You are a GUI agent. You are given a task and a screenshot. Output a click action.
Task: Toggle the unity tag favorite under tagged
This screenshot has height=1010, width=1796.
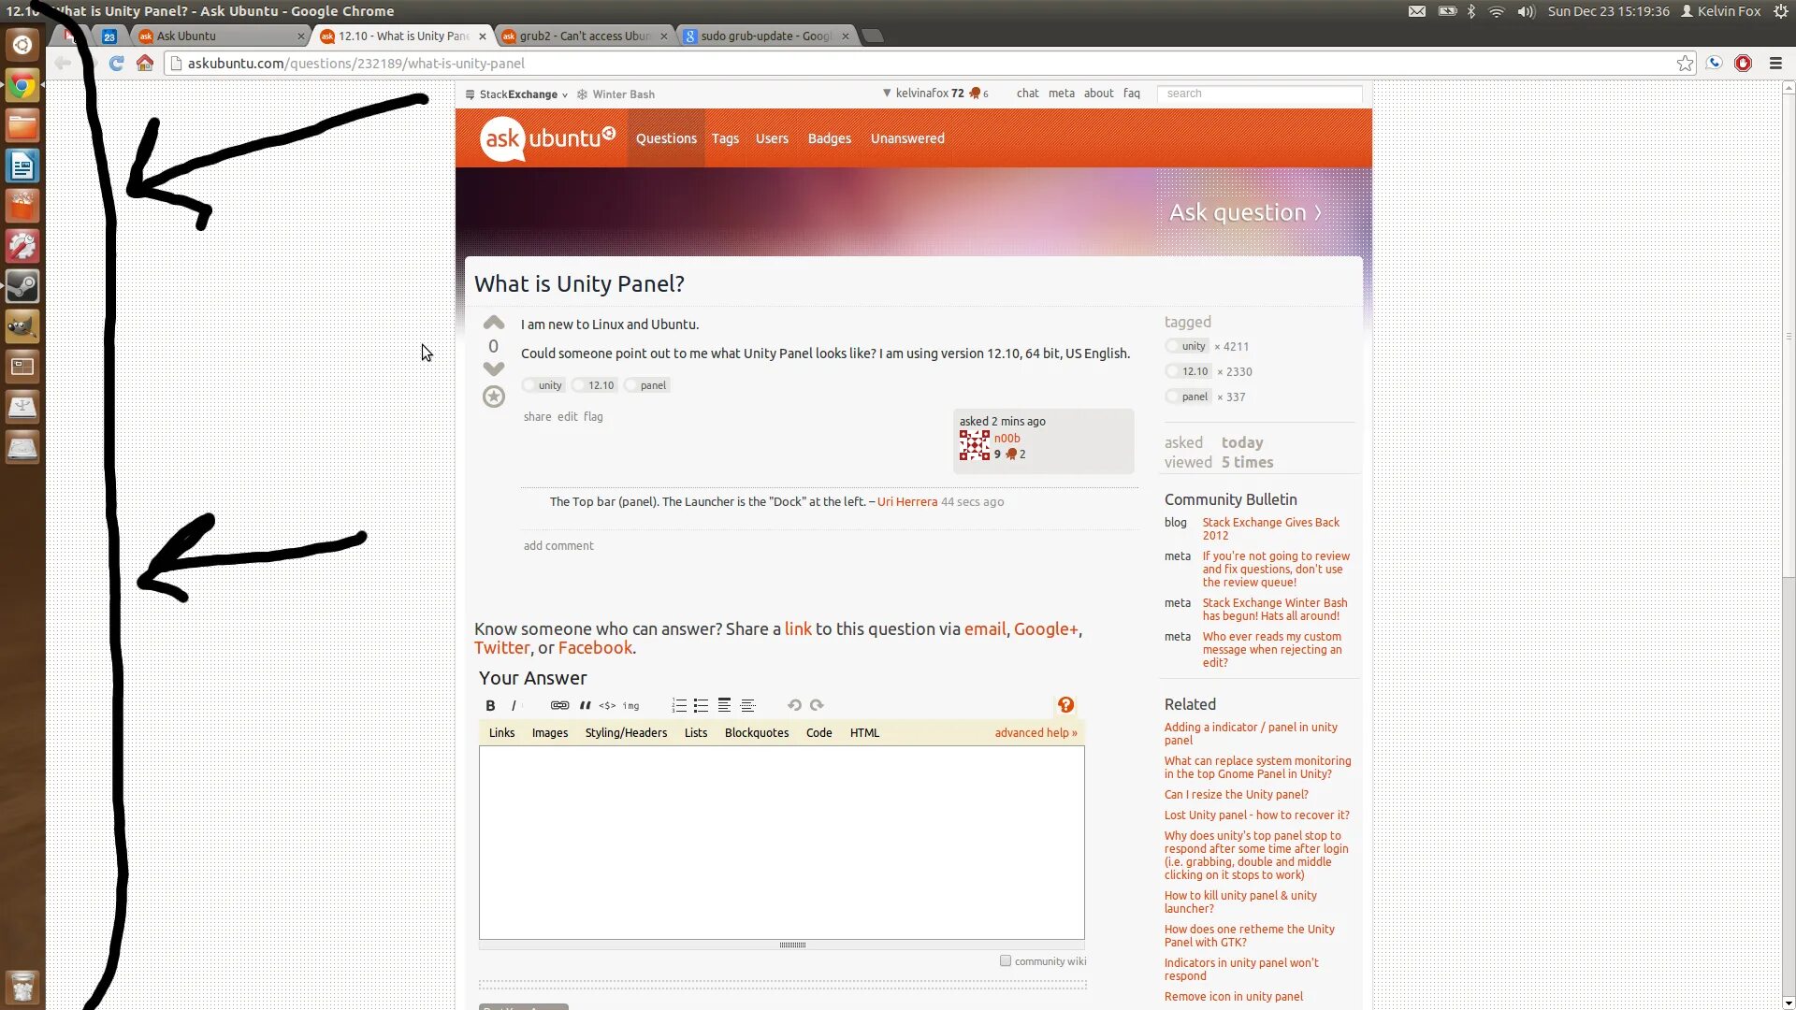pyautogui.click(x=1173, y=346)
